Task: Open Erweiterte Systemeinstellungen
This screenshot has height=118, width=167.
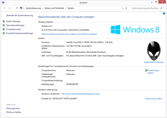Action: point(20,33)
